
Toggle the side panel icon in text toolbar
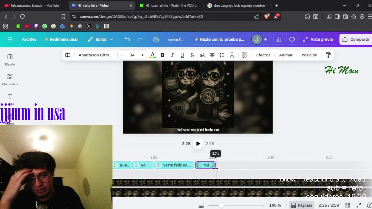click(68, 55)
